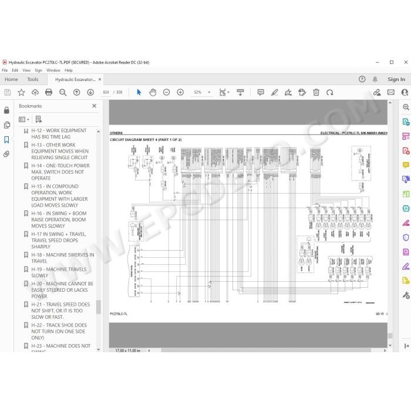Viewport: 411px width, 411px height.
Task: Open bookmark H-22 Track Shoe Does Not Turn
Action: 59,331
